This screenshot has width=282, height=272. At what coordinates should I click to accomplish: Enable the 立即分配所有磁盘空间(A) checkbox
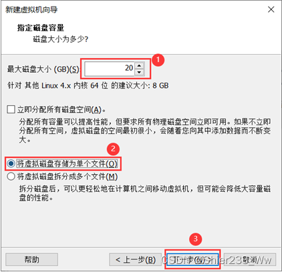click(x=11, y=109)
